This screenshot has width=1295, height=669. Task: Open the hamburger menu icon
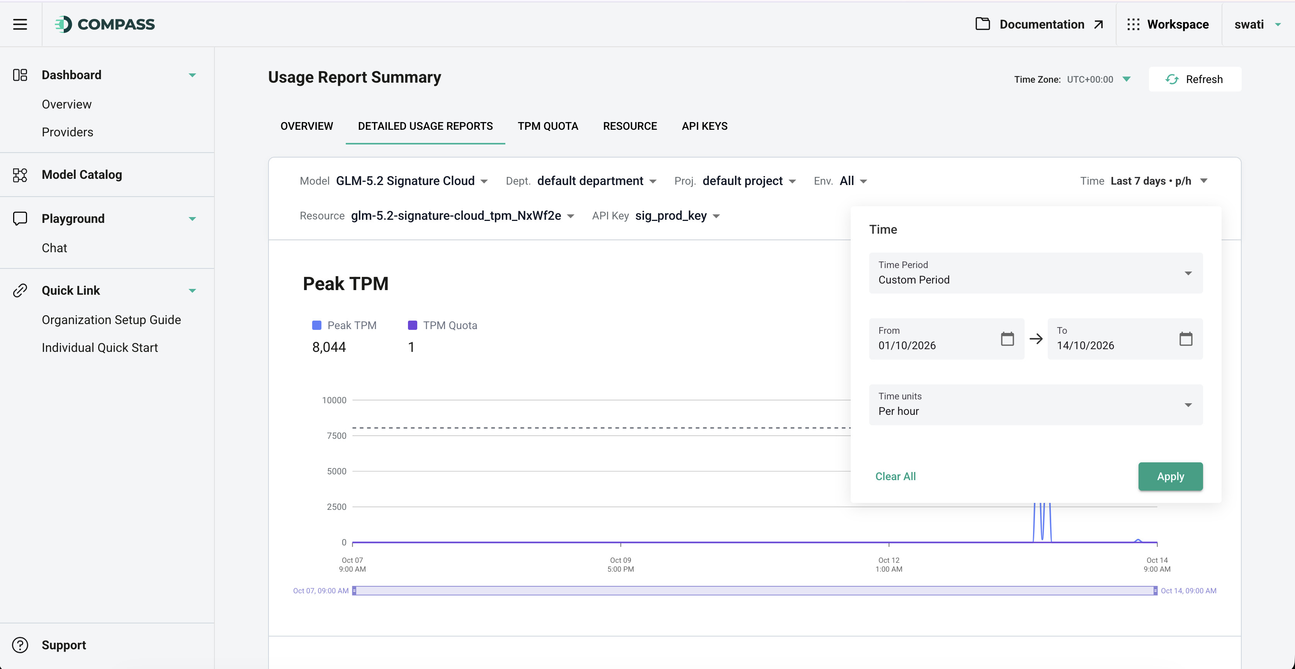(x=20, y=24)
